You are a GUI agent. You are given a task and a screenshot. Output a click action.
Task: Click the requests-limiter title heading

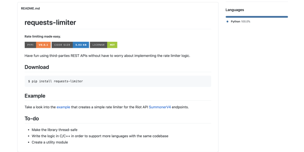(50, 22)
